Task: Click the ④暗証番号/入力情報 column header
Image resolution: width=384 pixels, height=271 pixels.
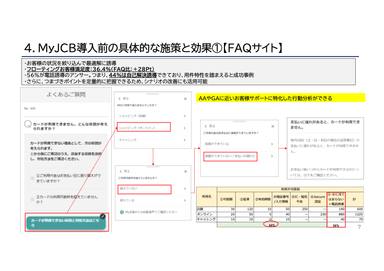Action: click(x=281, y=199)
